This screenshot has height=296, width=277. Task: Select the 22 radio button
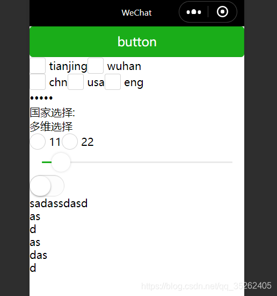pyautogui.click(x=70, y=142)
